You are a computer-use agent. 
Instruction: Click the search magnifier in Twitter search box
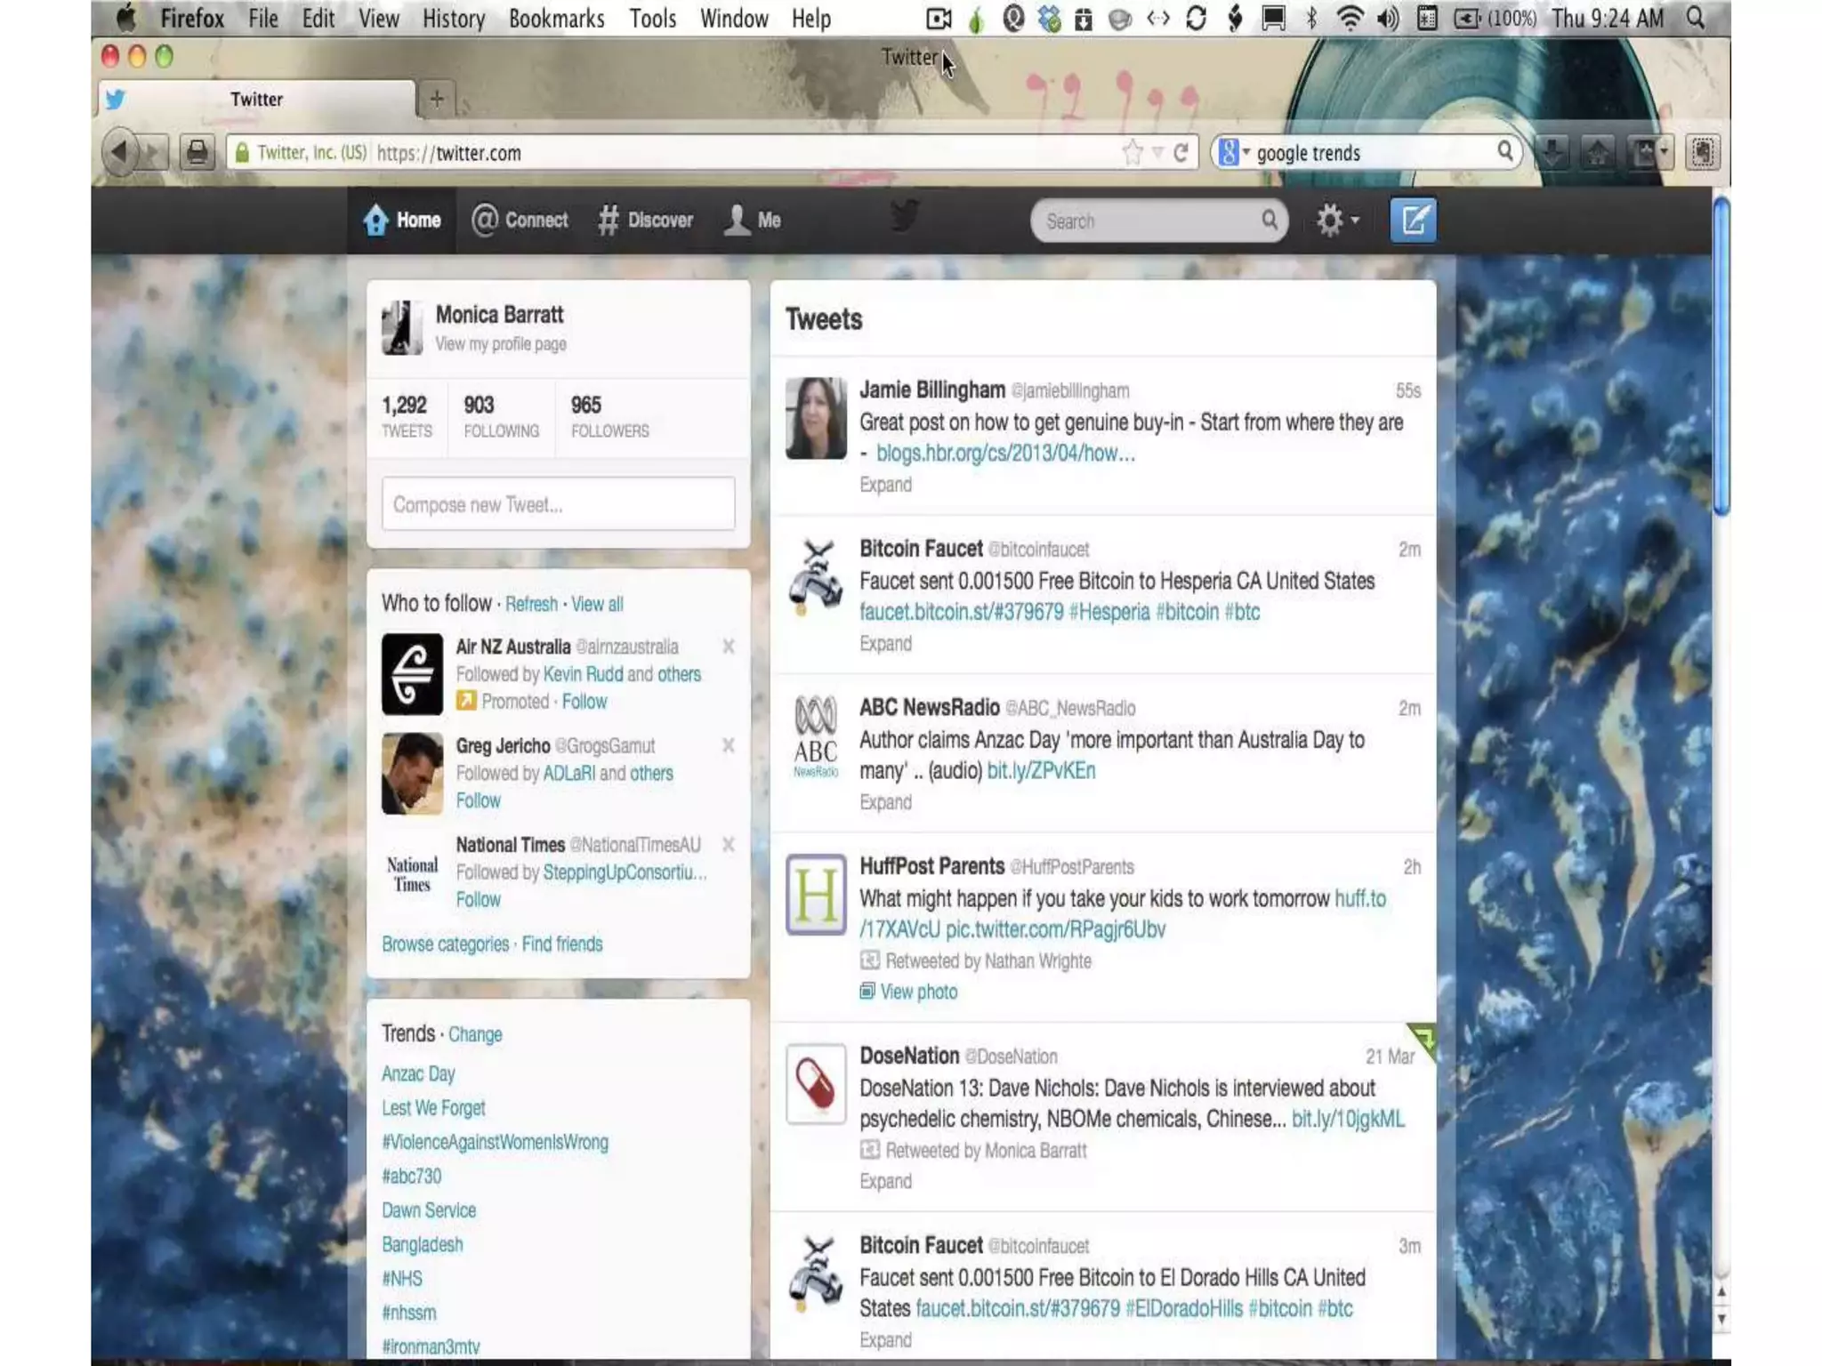pyautogui.click(x=1269, y=220)
